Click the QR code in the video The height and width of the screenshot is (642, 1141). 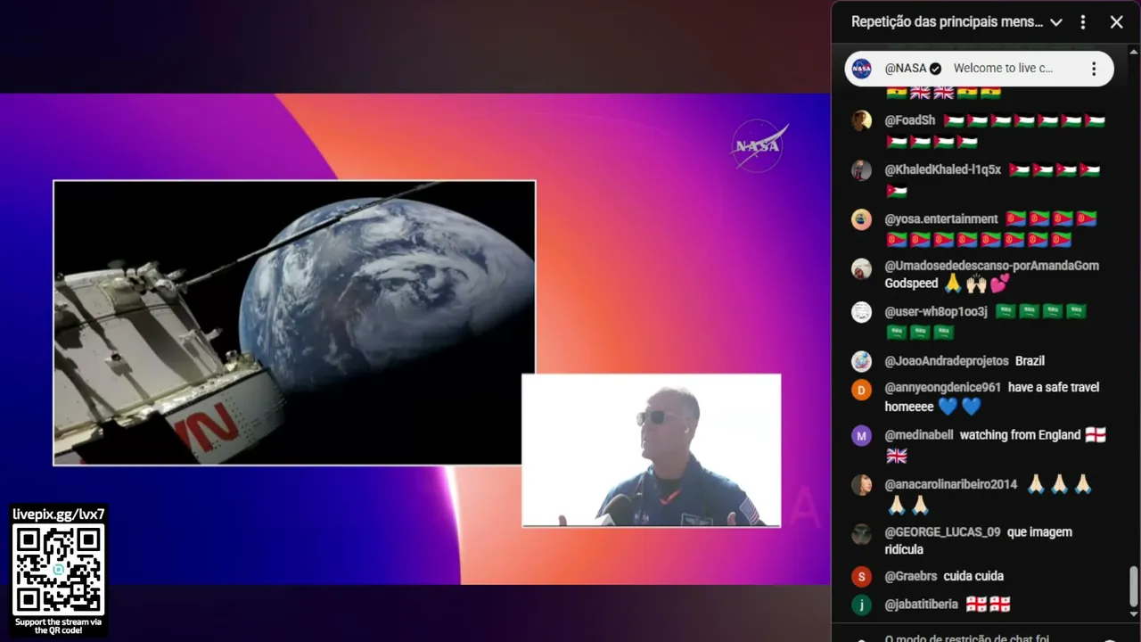59,569
